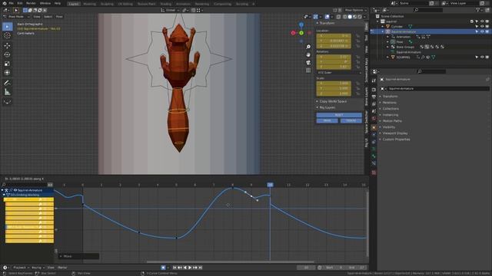The height and width of the screenshot is (276, 492).
Task: Play the animation in reverse
Action: (x=184, y=268)
